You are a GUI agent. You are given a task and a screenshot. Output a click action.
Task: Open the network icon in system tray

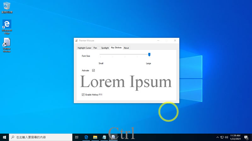(x=222, y=137)
